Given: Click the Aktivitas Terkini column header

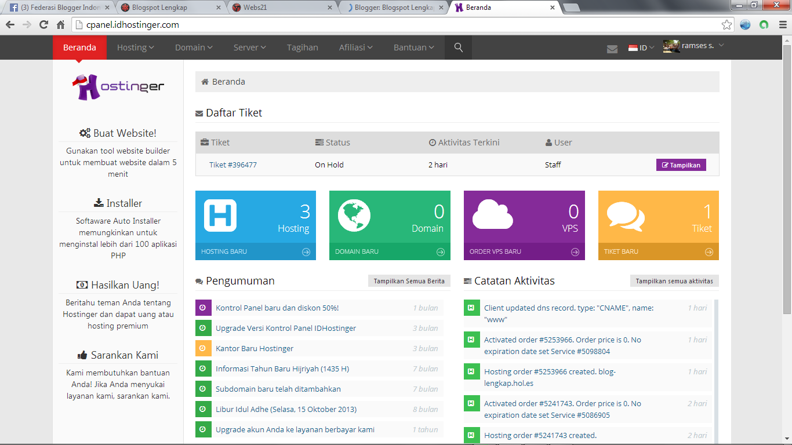Looking at the screenshot, I should (464, 143).
